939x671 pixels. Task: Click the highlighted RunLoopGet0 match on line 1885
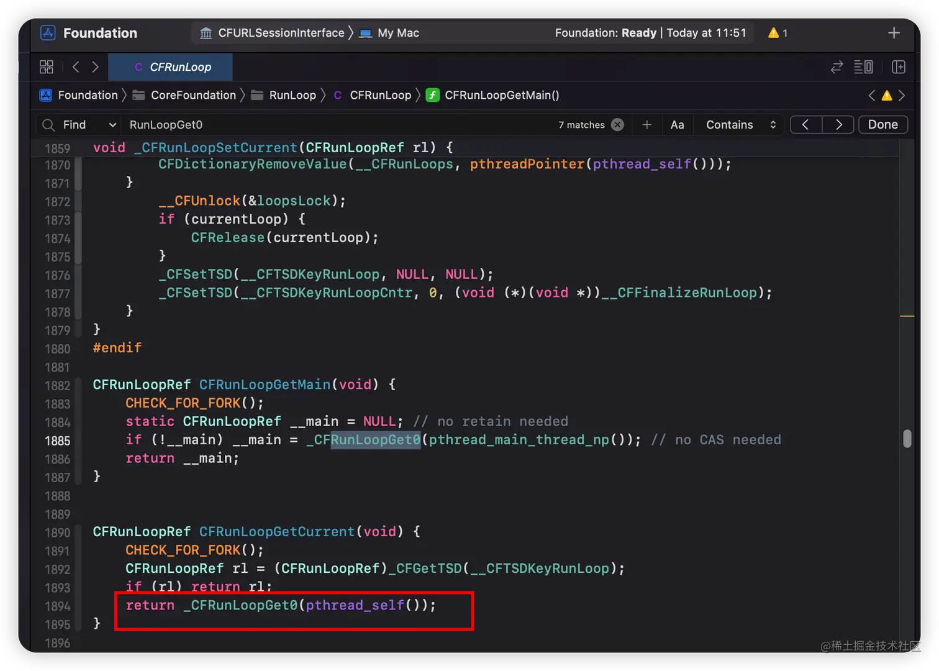375,440
